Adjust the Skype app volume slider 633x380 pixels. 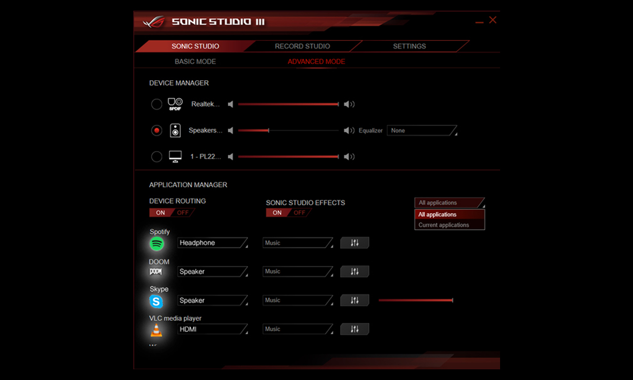[416, 300]
